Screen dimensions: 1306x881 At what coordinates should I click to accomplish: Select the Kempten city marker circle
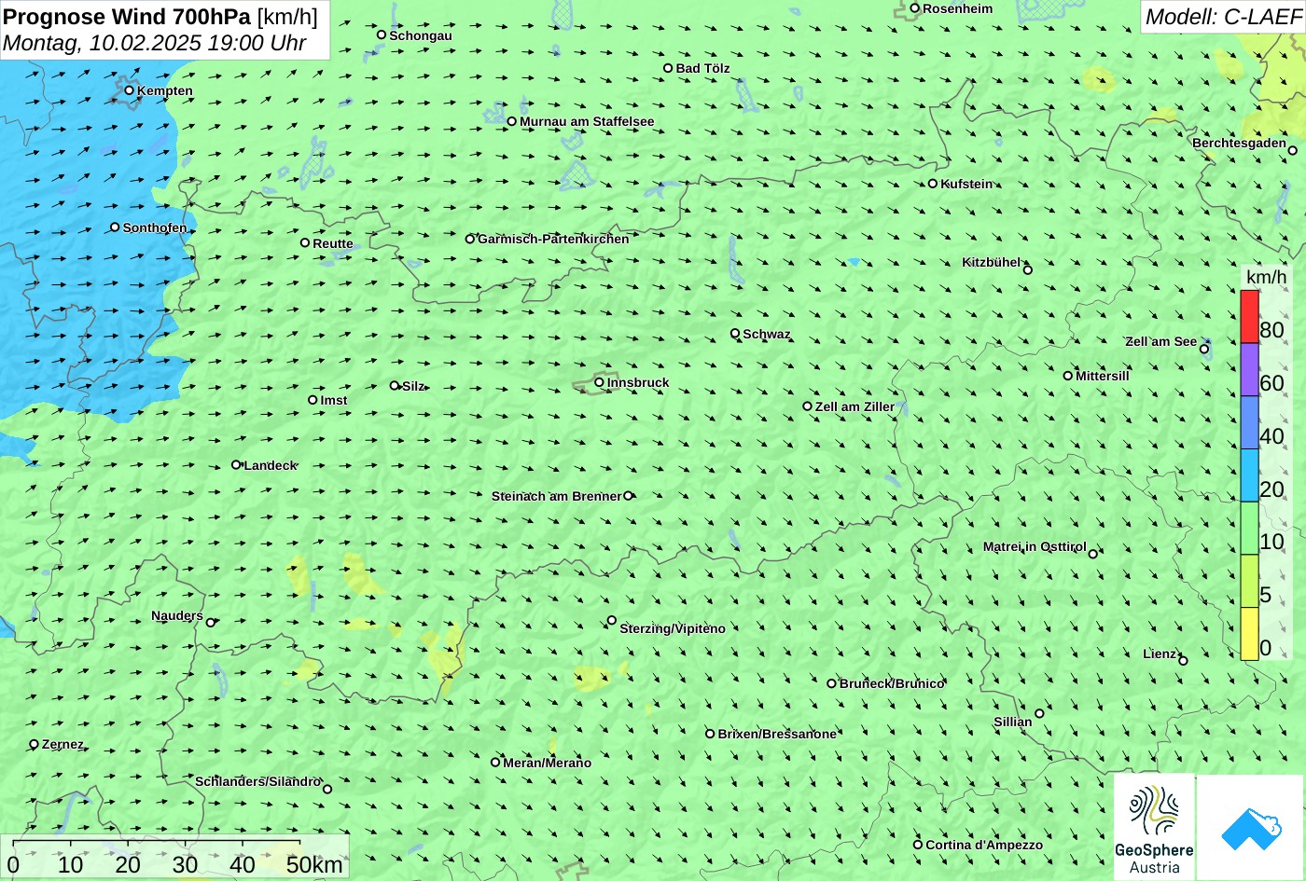click(130, 90)
